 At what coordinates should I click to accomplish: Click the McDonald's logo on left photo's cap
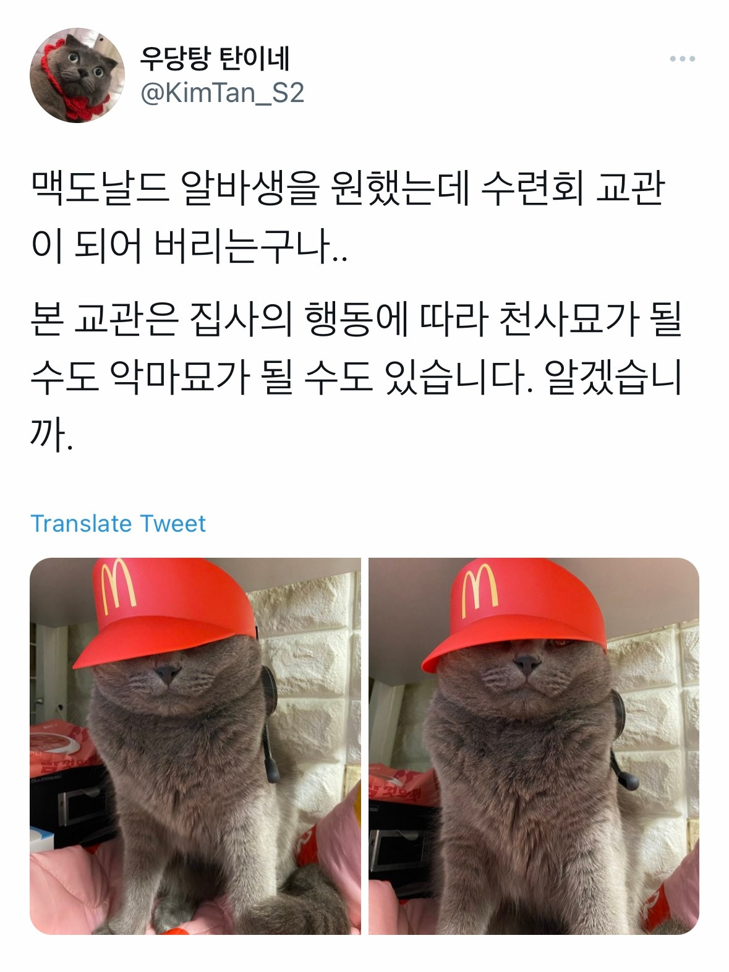pos(117,586)
